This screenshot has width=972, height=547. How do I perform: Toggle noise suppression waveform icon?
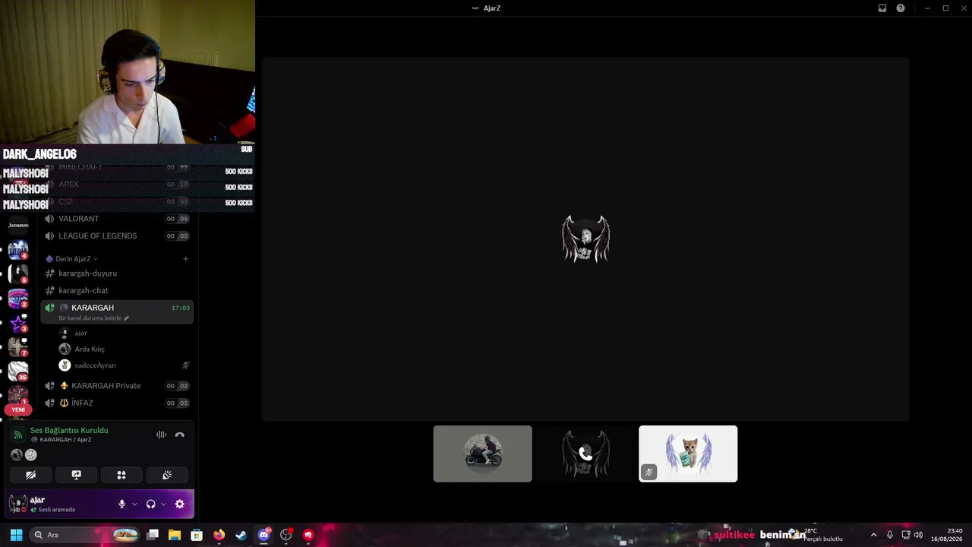(x=161, y=435)
